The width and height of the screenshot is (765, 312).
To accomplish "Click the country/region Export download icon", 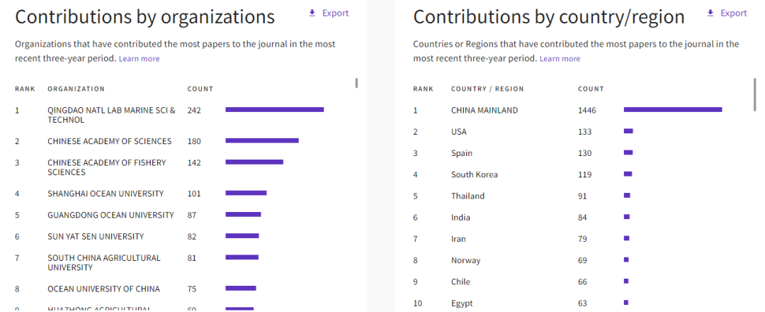I will (710, 13).
